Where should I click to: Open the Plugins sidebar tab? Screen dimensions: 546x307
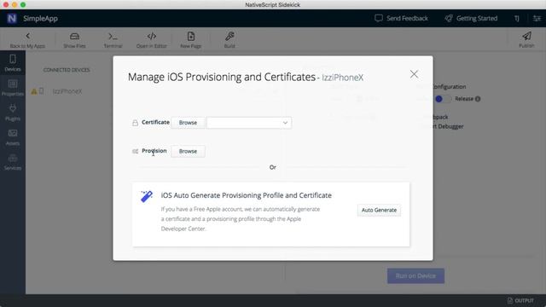[x=13, y=113]
